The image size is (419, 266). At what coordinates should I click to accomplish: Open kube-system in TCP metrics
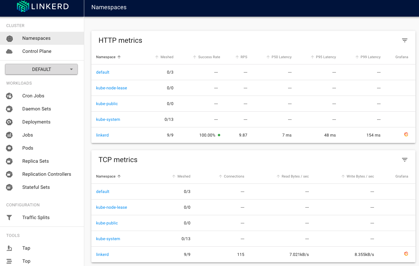[108, 239]
